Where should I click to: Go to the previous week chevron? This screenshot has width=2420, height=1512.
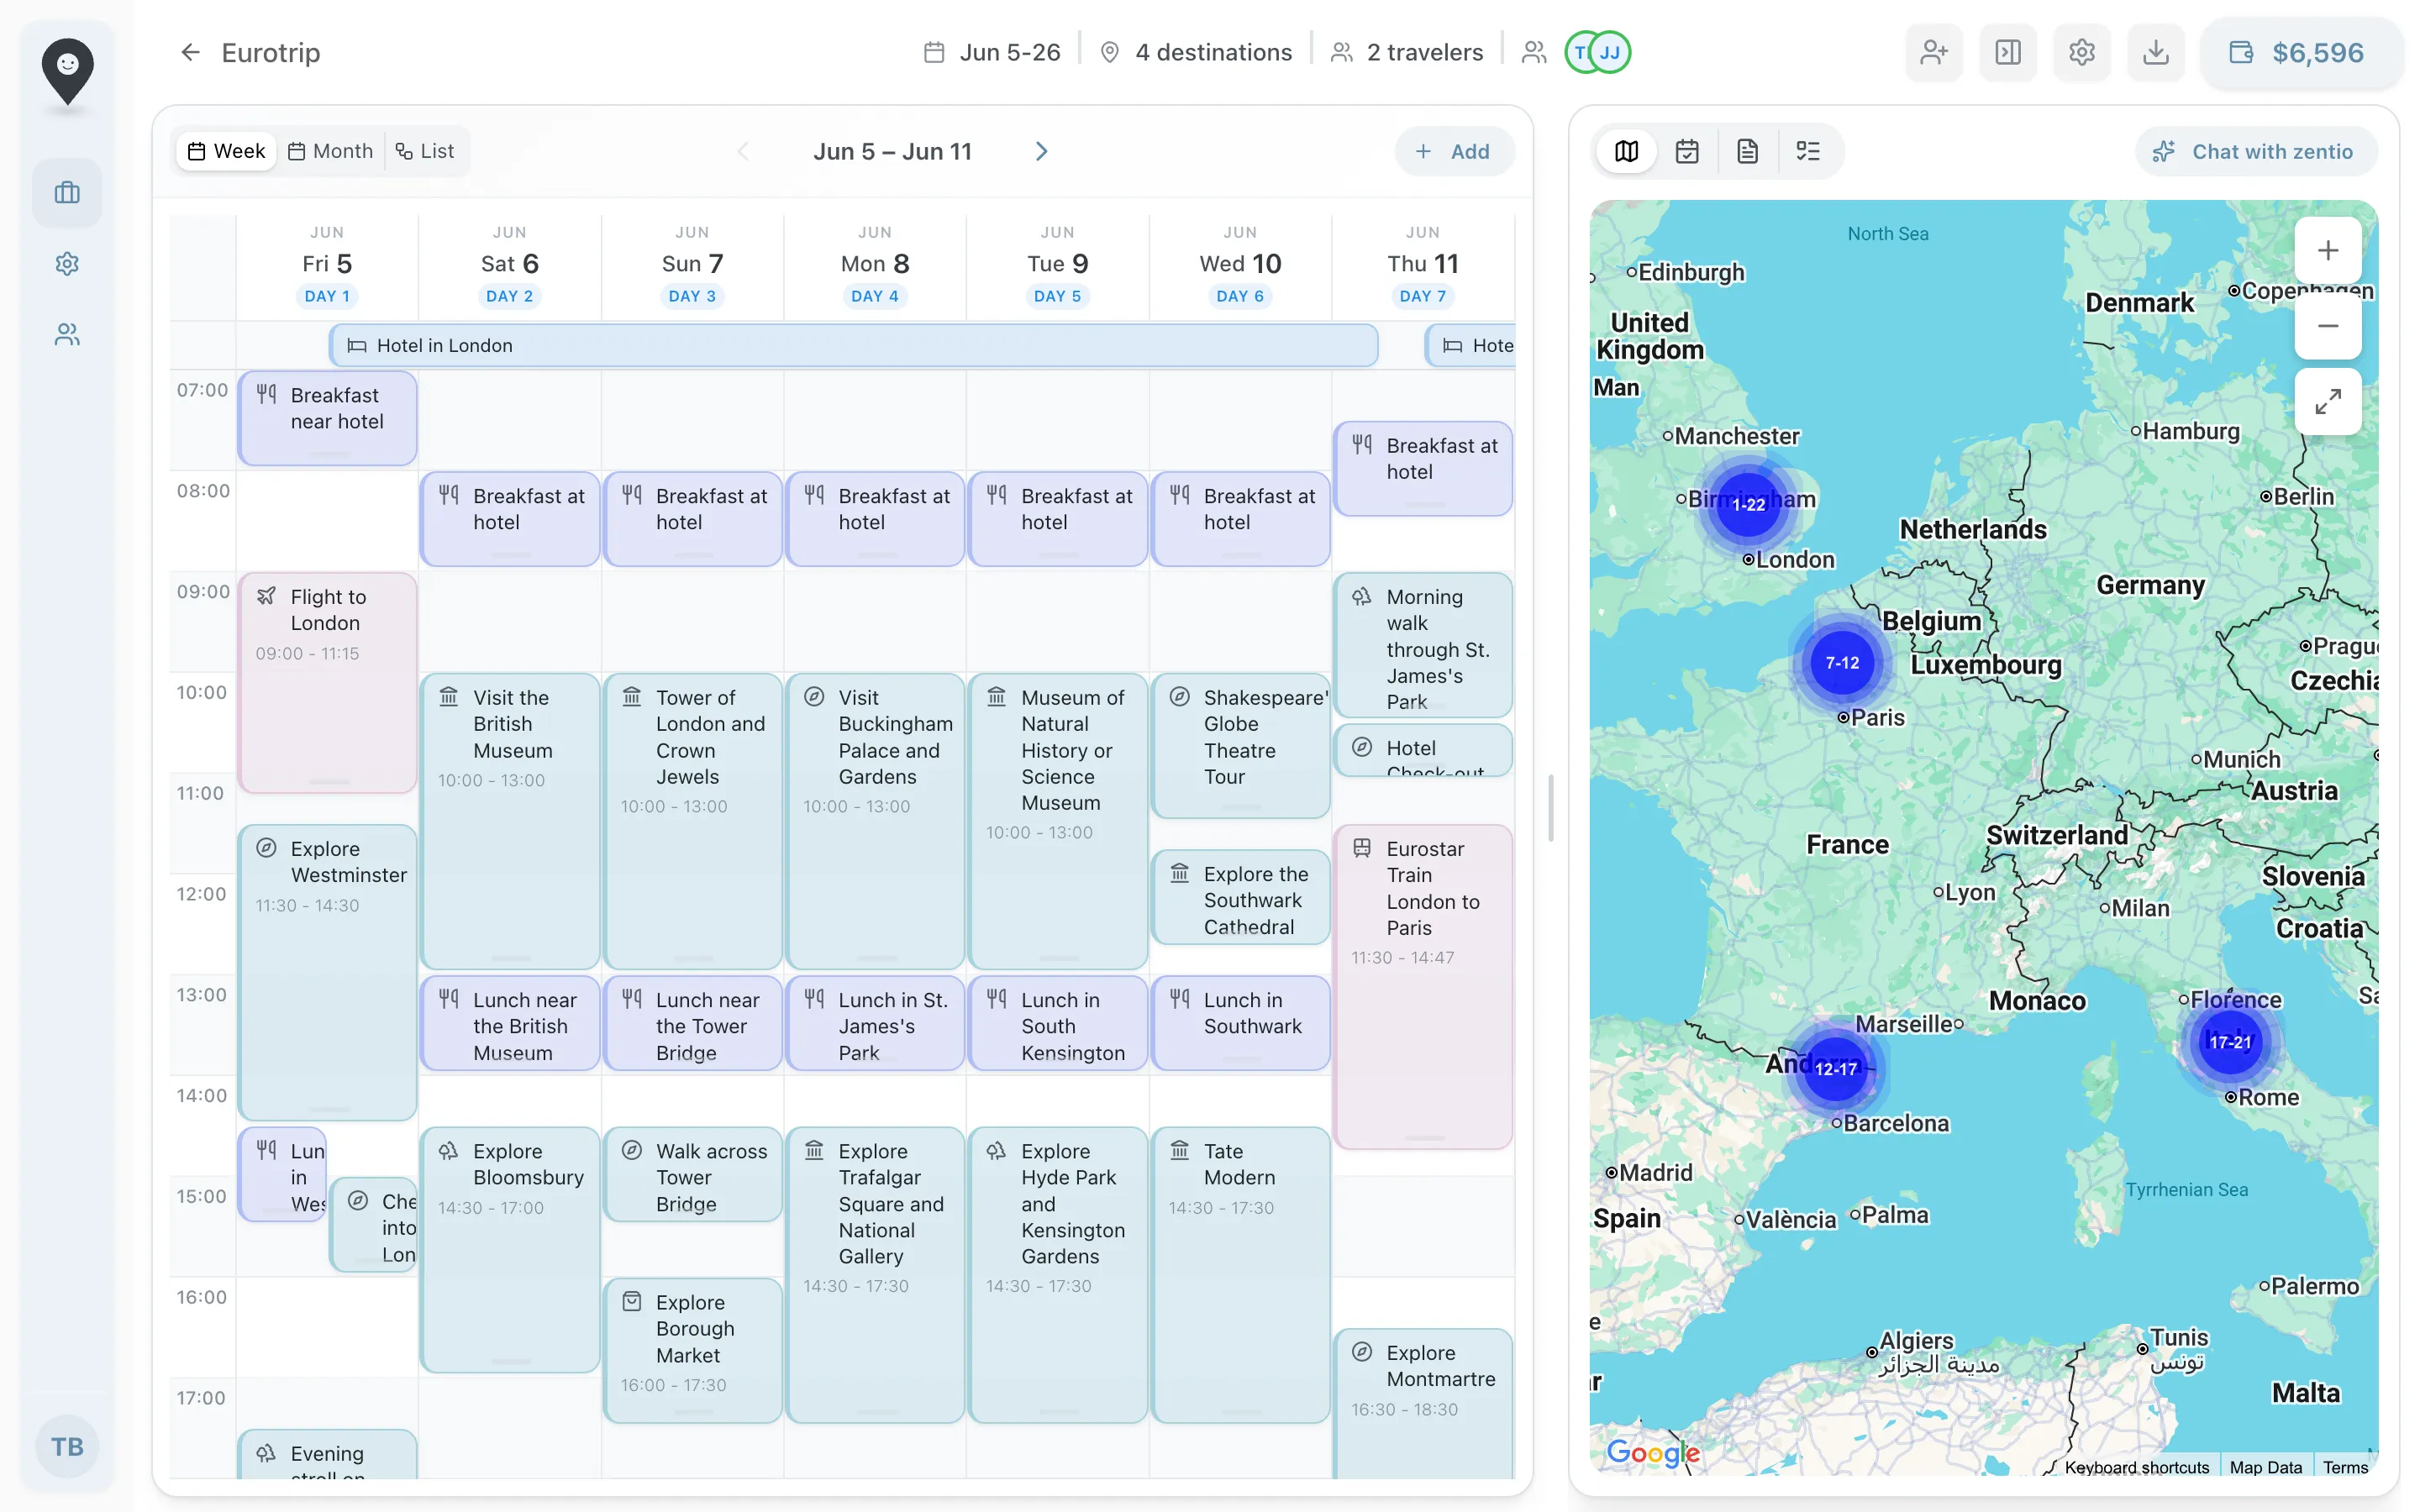tap(744, 151)
